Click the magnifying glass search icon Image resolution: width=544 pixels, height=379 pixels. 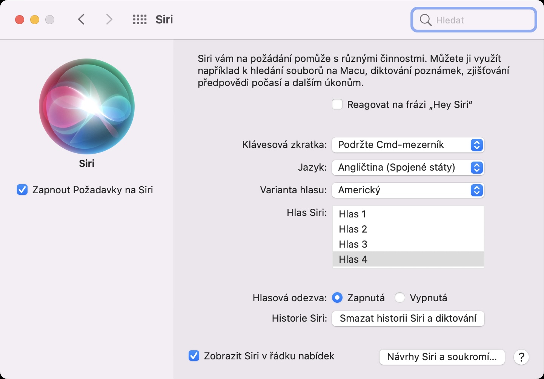pos(426,20)
